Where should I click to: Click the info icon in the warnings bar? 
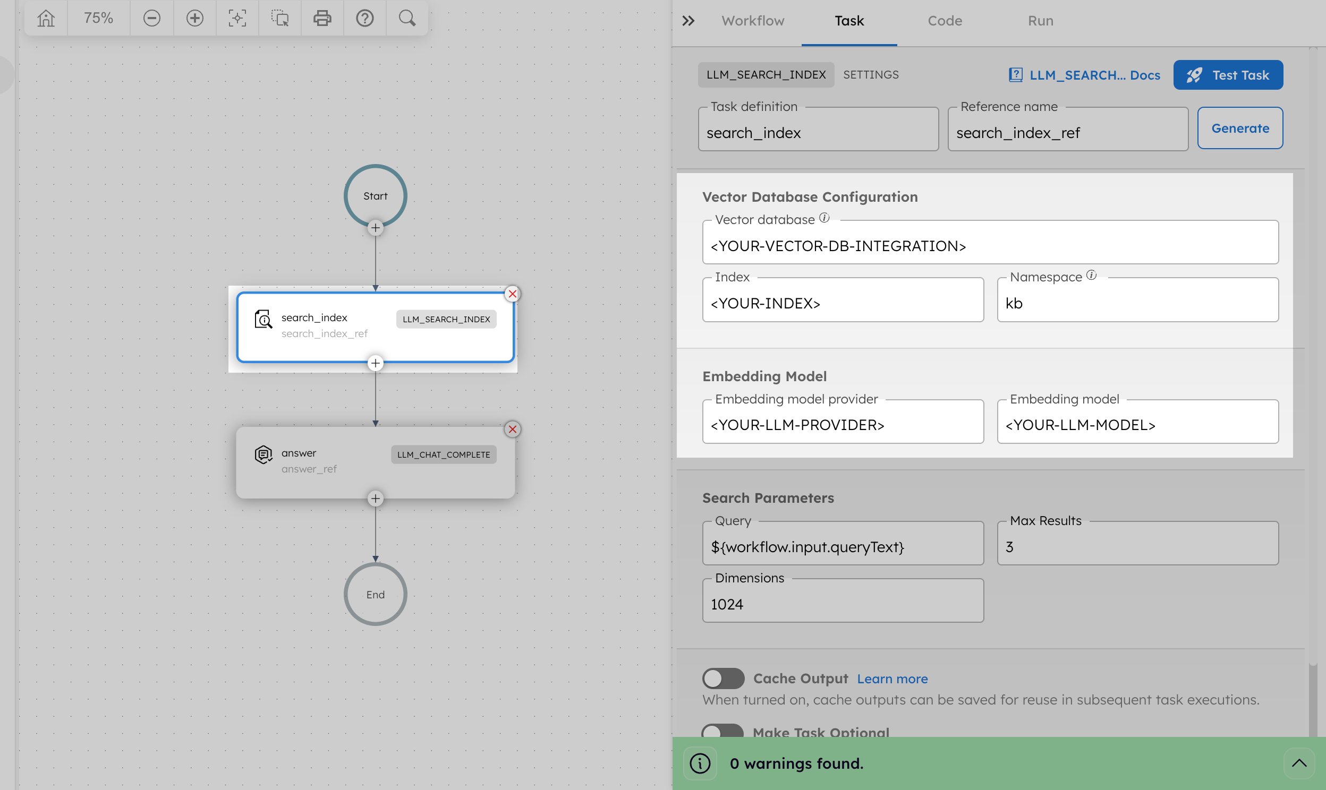click(x=700, y=763)
